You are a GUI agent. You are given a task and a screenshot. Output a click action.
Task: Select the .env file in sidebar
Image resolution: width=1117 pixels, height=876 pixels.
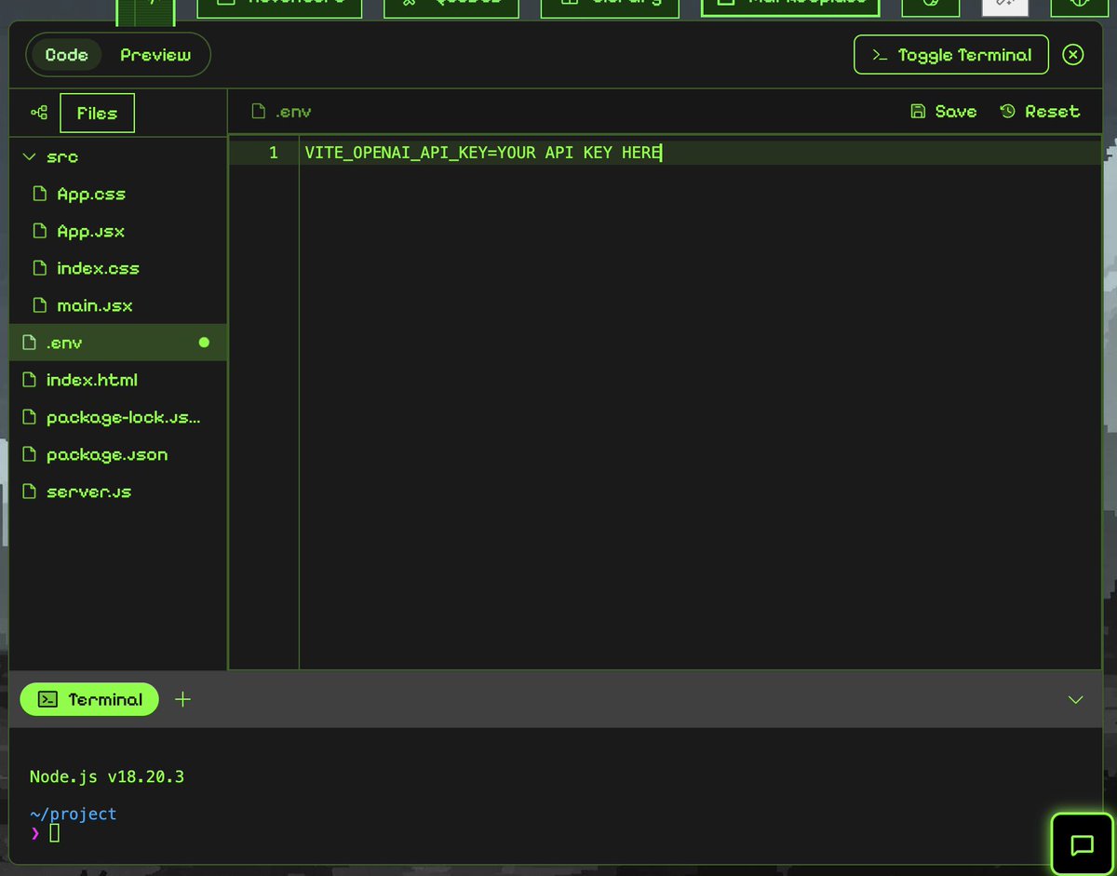[118, 343]
